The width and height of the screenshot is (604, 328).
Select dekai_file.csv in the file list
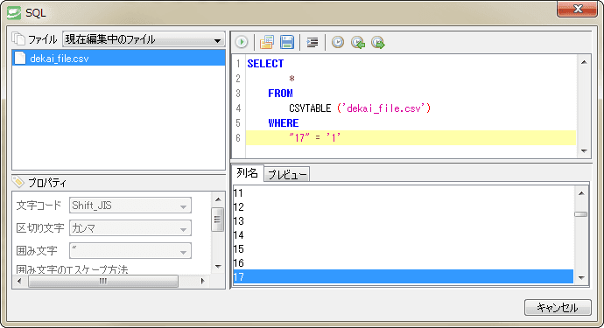pyautogui.click(x=119, y=58)
